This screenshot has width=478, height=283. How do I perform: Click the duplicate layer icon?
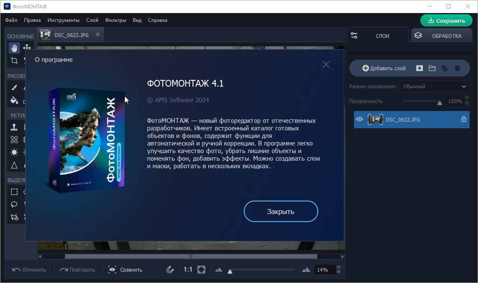444,68
